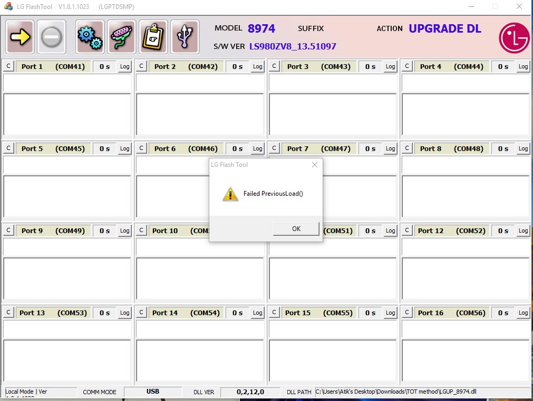
Task: Click the C button for Port 12
Action: [406, 230]
